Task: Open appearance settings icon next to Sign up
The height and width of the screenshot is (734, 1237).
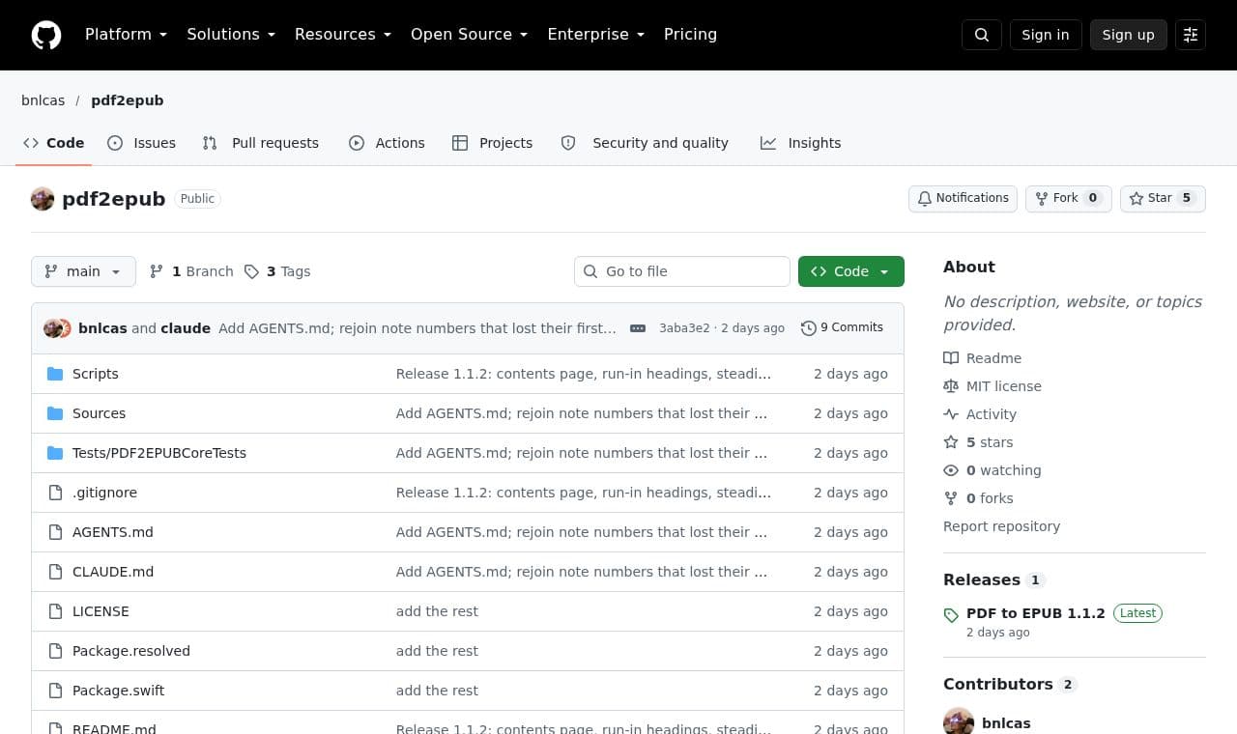Action: click(x=1191, y=35)
